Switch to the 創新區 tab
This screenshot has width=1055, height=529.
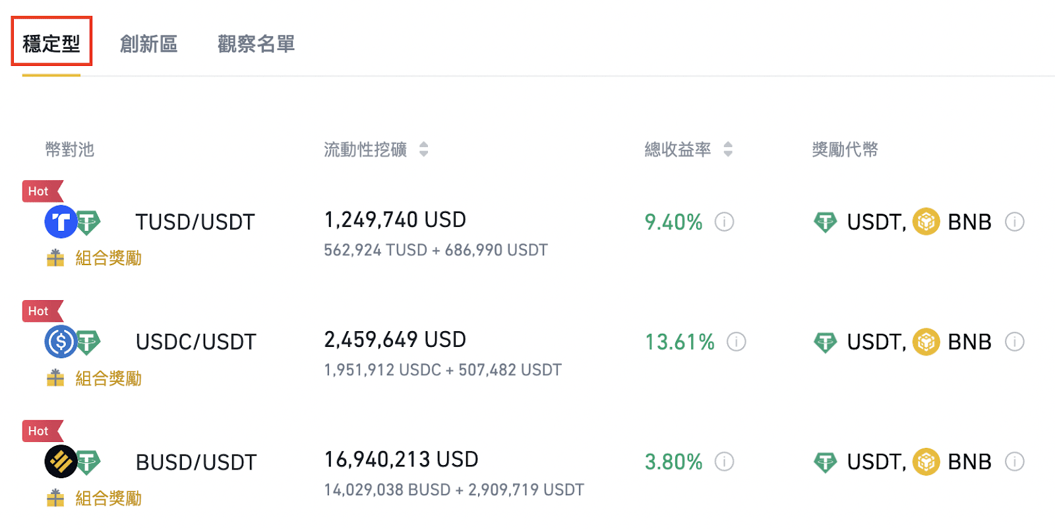[149, 44]
